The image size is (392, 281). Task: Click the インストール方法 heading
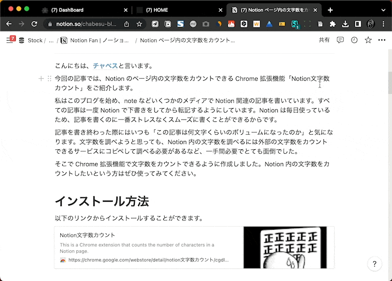click(x=102, y=201)
